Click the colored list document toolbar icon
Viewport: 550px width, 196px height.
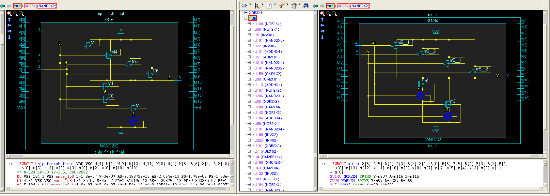tap(269, 6)
